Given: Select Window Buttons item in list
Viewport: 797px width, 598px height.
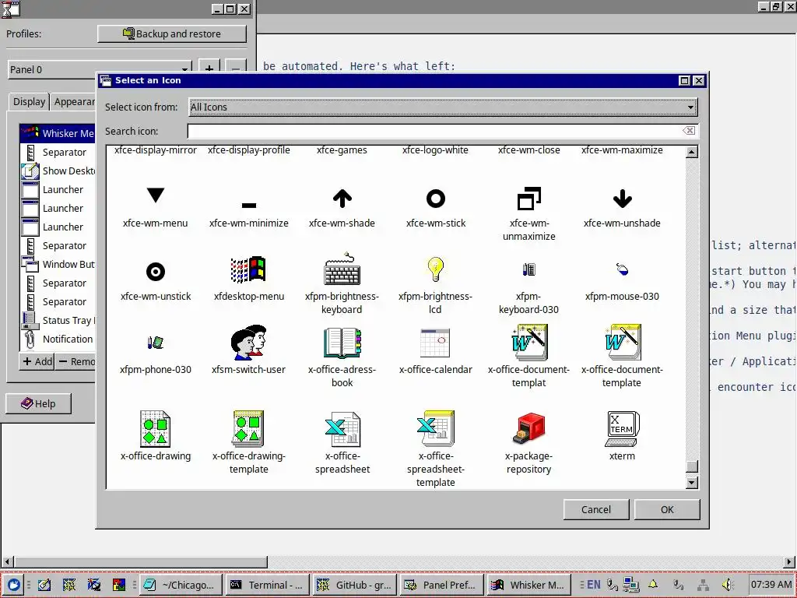Looking at the screenshot, I should coord(58,265).
